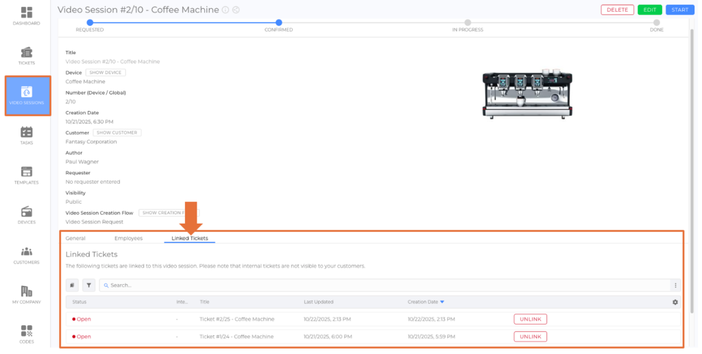Click the Confirmed step on progress tracker
Image resolution: width=702 pixels, height=354 pixels.
coord(278,23)
